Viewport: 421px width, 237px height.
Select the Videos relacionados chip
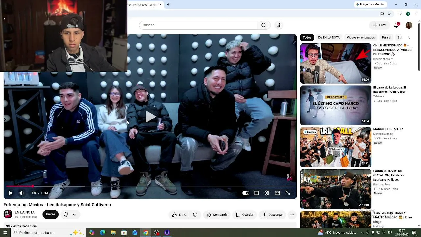tap(361, 38)
